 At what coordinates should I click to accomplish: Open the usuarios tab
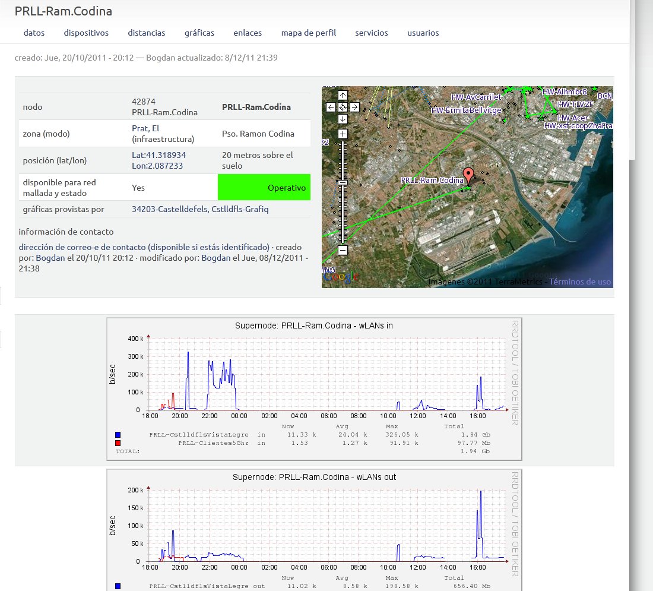click(x=423, y=33)
